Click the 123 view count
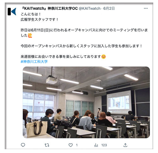The width and height of the screenshot is (158, 153). coord(104,145)
